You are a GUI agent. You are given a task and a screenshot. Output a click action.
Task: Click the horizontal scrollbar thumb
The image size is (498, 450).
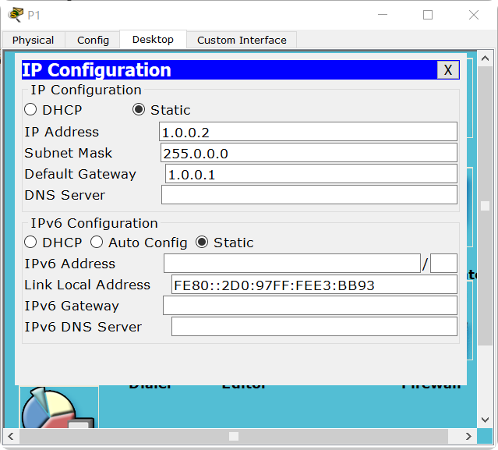[234, 436]
